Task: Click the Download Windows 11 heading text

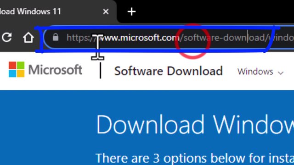Action: pyautogui.click(x=195, y=124)
